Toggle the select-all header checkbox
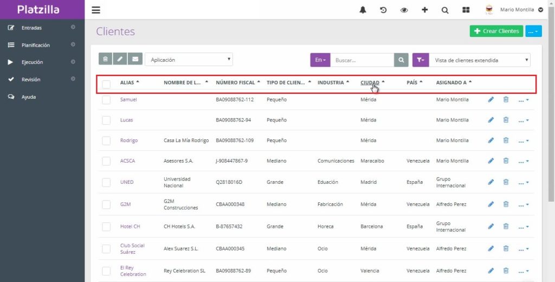The width and height of the screenshot is (555, 282). [106, 84]
